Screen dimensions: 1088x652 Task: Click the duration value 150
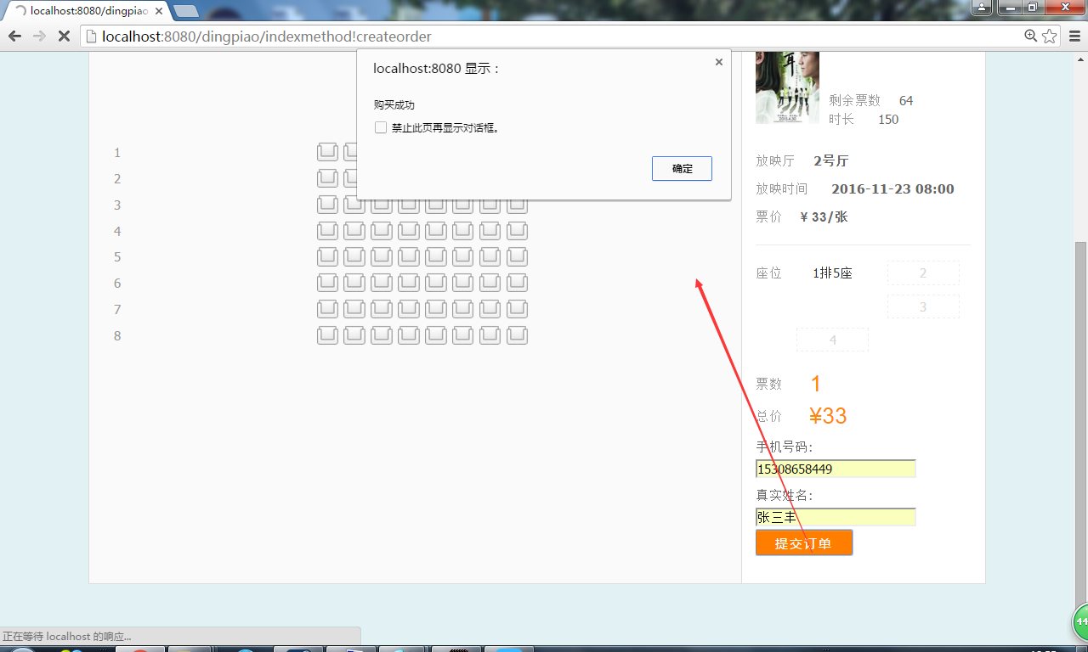[x=888, y=119]
